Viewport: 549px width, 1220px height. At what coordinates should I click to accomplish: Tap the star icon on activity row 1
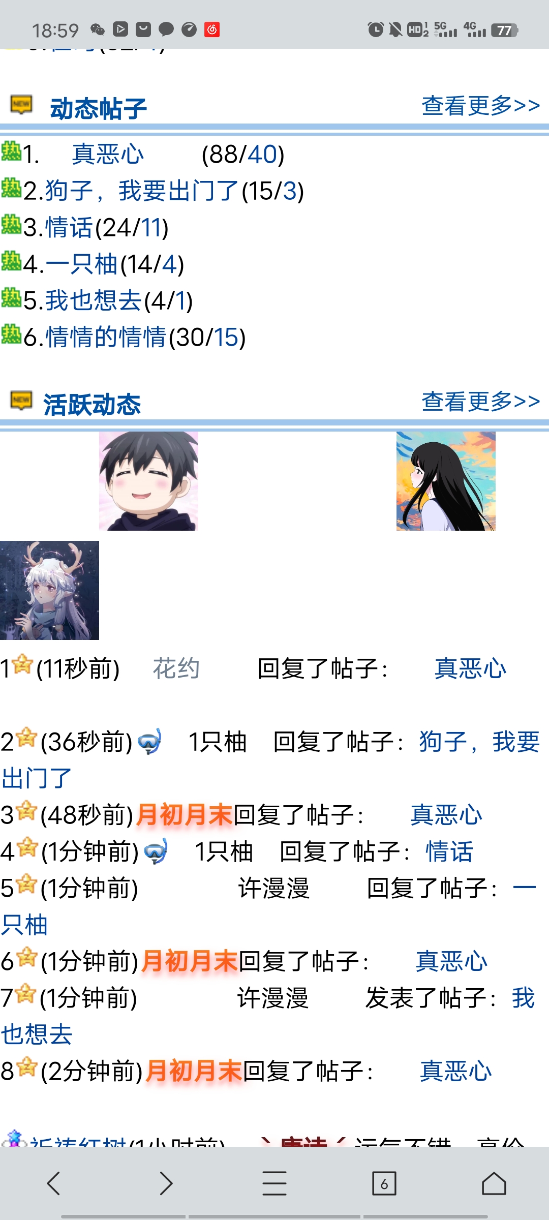[x=22, y=664]
